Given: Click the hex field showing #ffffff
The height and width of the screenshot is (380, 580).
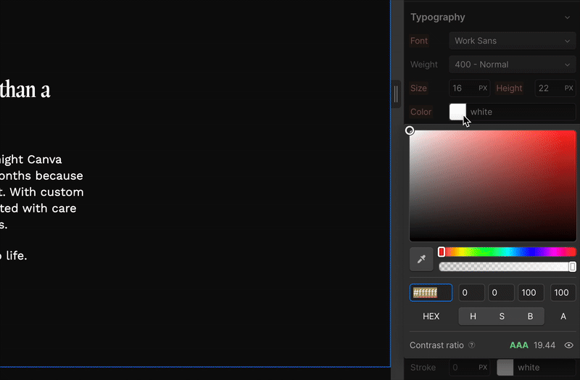Looking at the screenshot, I should [x=431, y=293].
